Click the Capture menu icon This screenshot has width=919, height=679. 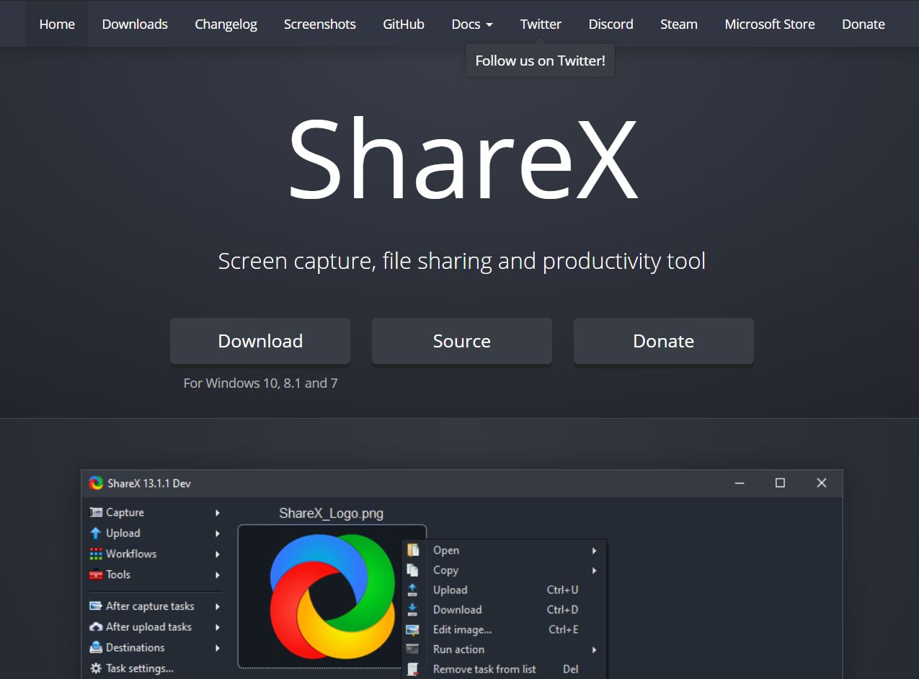coord(96,512)
